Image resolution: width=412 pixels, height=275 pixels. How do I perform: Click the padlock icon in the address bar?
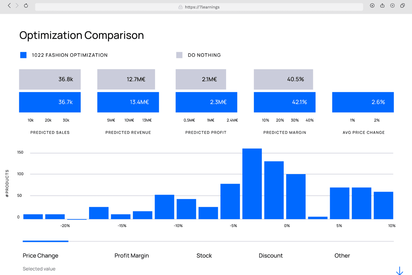click(180, 7)
